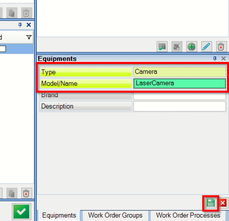Click the blue pencil edit icon
Screen dimensions: 229x221
point(207,47)
